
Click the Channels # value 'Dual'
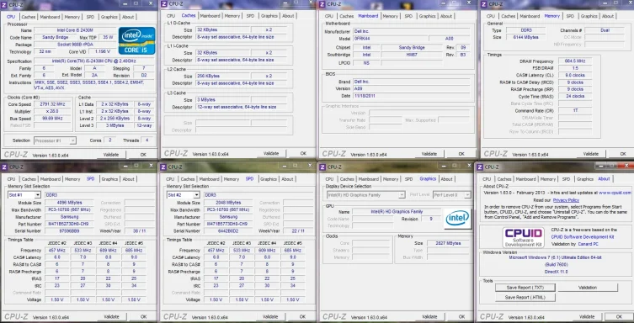click(605, 30)
